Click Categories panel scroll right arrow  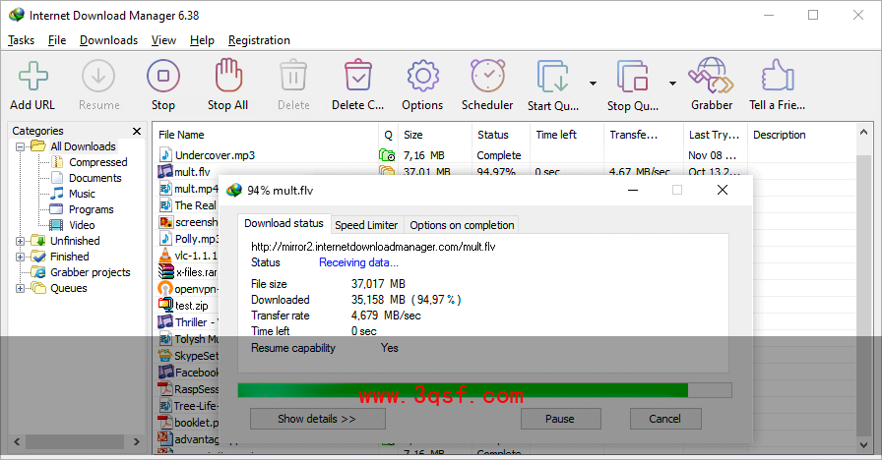[136, 442]
